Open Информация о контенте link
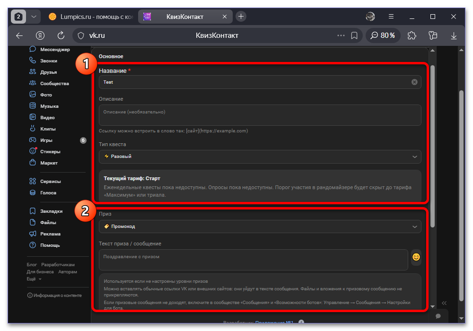This screenshot has height=331, width=473. click(54, 296)
